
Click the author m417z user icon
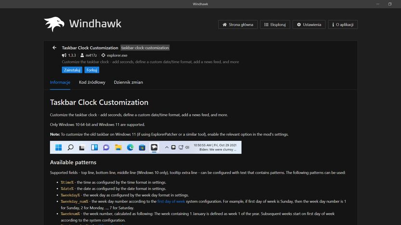82,55
